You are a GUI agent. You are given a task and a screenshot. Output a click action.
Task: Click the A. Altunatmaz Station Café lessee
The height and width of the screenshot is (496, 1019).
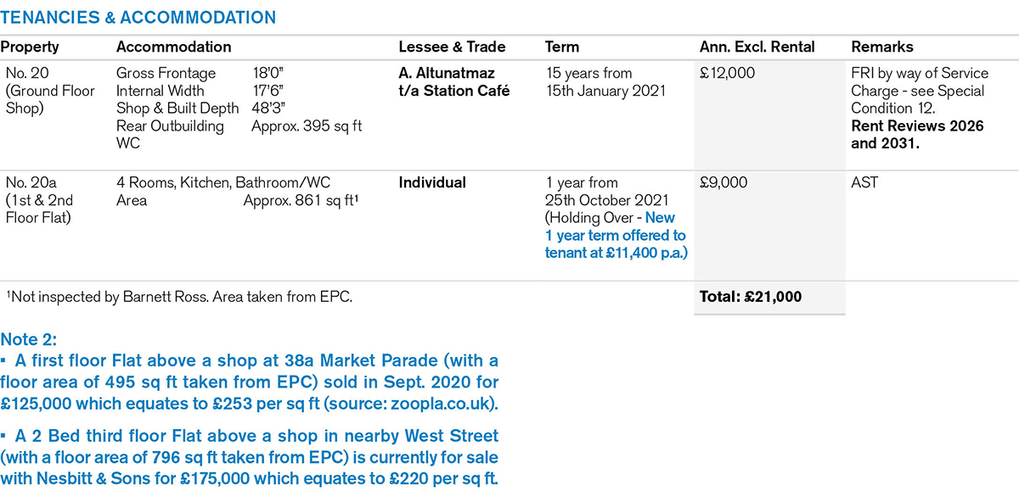pos(453,82)
